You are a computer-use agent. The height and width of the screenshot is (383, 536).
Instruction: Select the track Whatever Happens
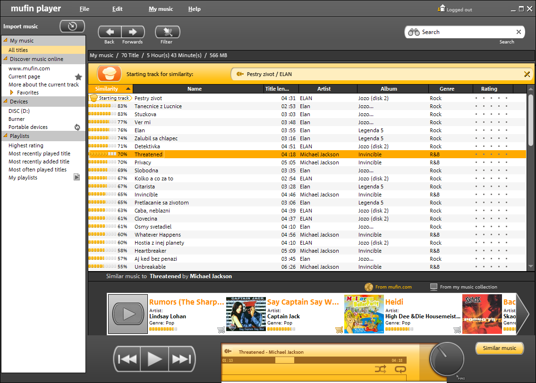pos(307,235)
